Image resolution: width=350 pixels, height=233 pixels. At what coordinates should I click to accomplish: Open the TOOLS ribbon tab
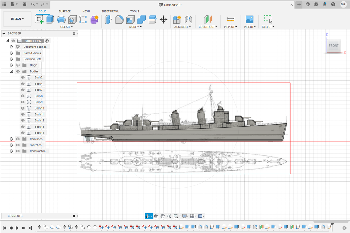[x=134, y=11]
